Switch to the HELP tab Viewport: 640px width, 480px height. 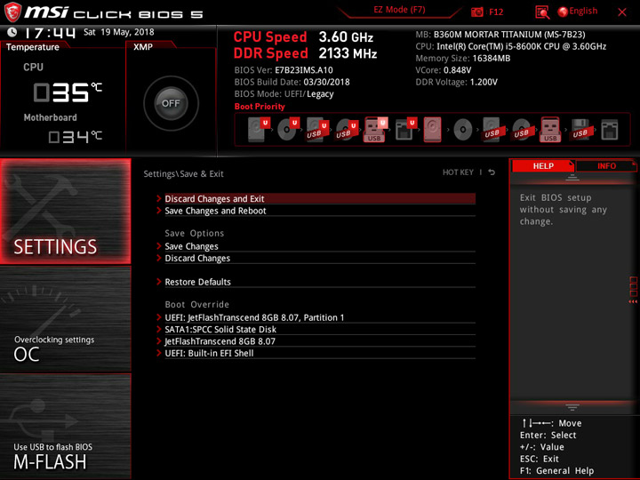pos(543,166)
